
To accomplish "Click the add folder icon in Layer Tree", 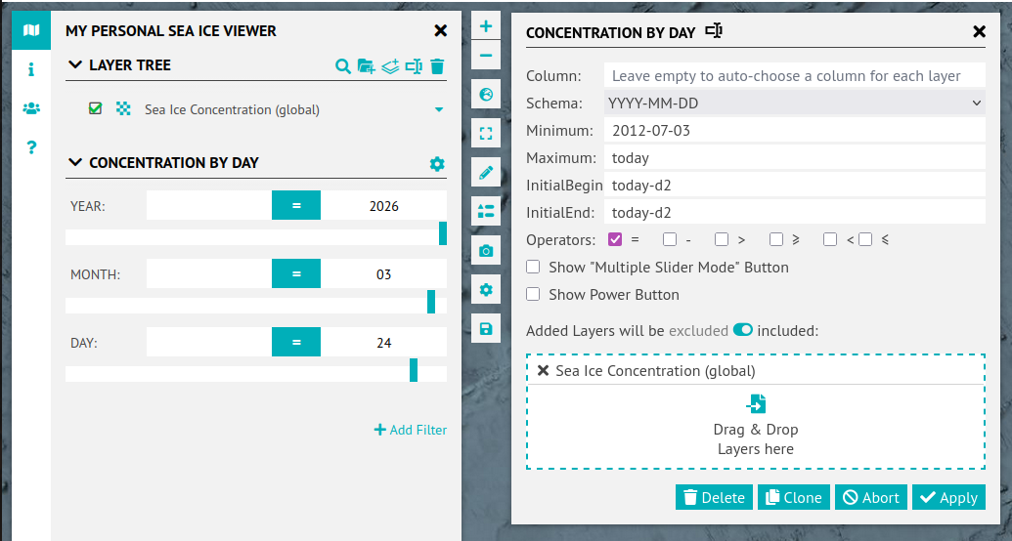I will (x=367, y=65).
